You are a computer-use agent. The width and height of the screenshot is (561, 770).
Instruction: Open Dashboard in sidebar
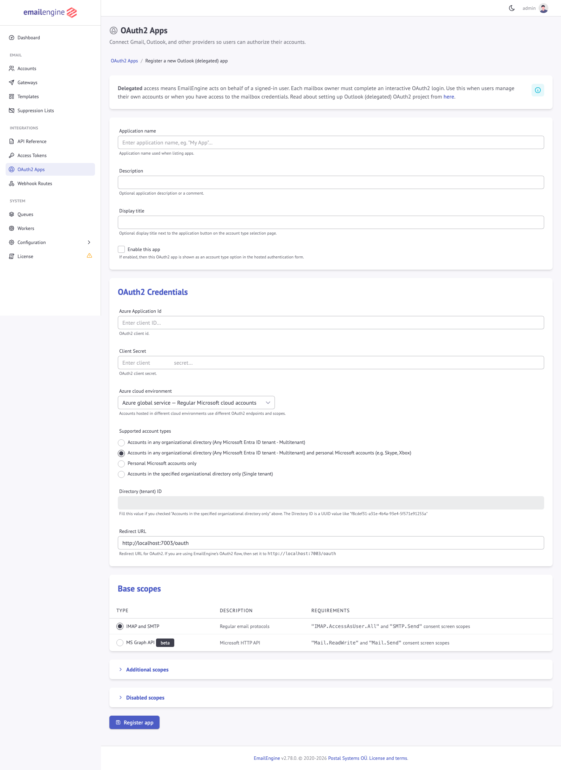click(50, 38)
